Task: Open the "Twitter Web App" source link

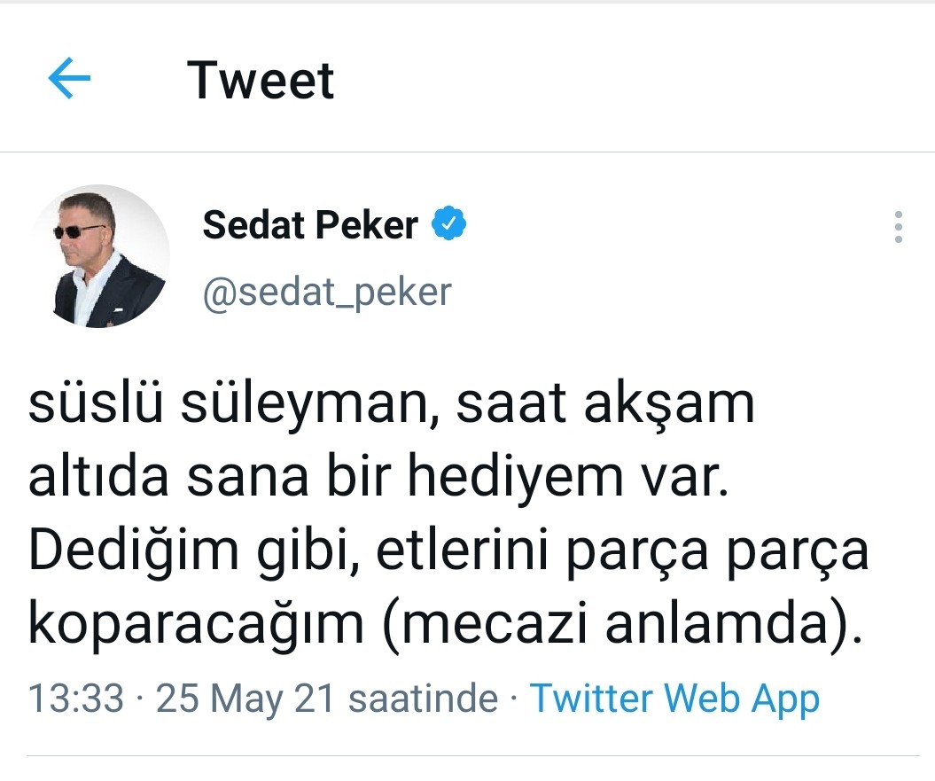Action: (x=674, y=698)
